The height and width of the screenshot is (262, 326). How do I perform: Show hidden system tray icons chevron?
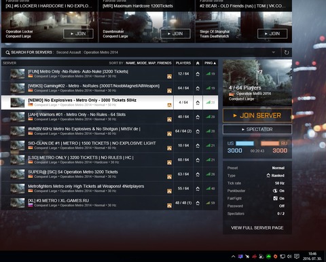click(233, 257)
